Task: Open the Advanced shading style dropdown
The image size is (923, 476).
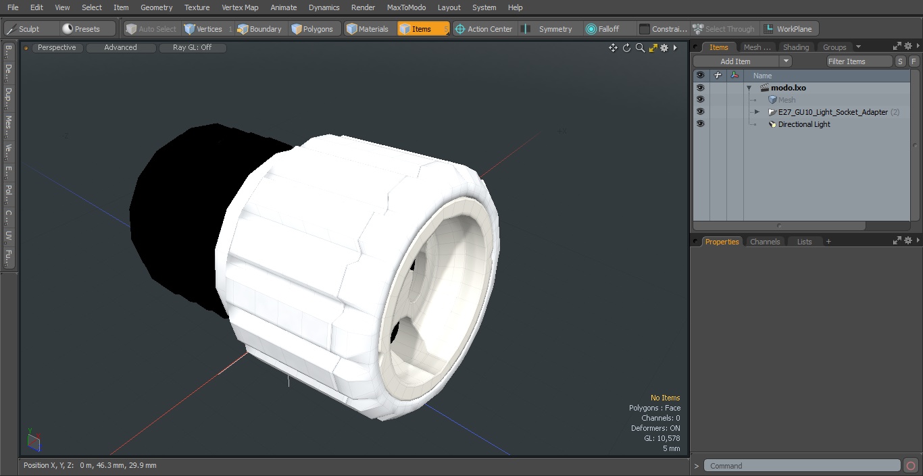Action: pyautogui.click(x=121, y=48)
